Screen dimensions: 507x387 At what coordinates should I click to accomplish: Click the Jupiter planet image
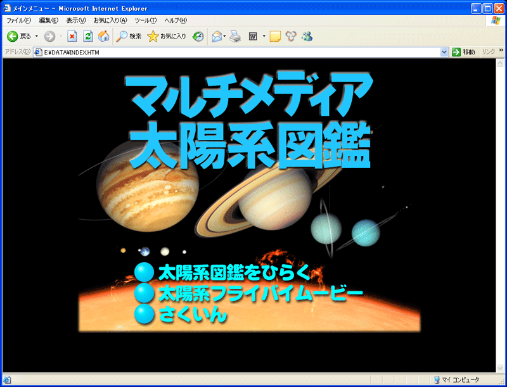tap(148, 186)
